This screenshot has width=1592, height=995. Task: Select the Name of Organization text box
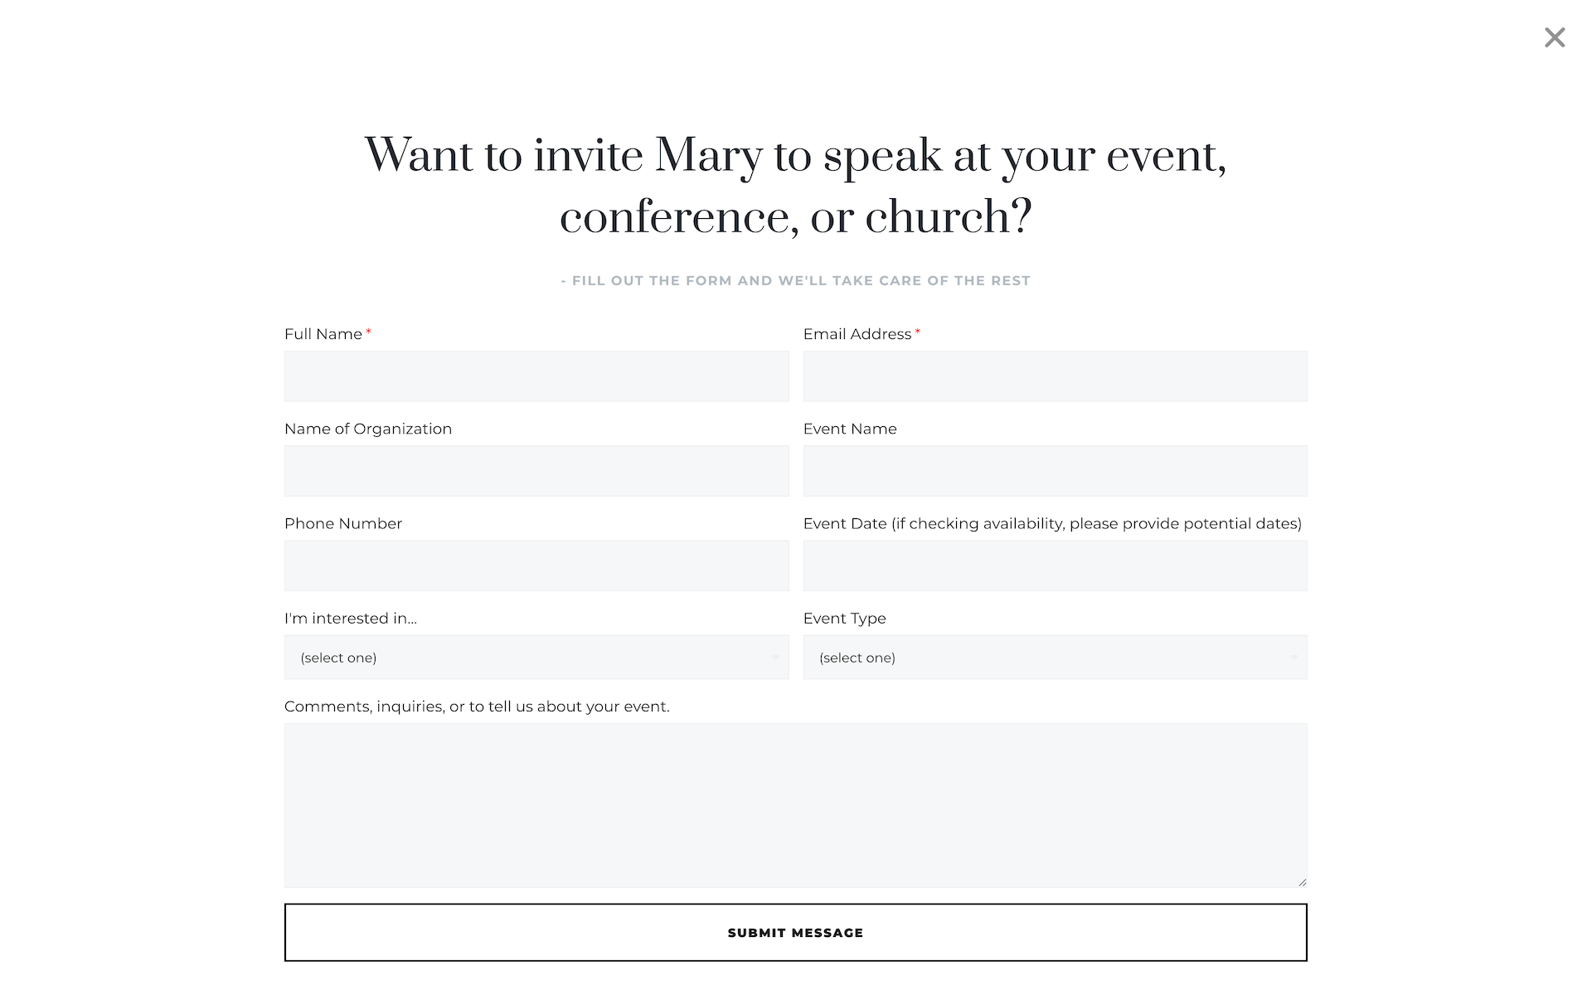536,471
